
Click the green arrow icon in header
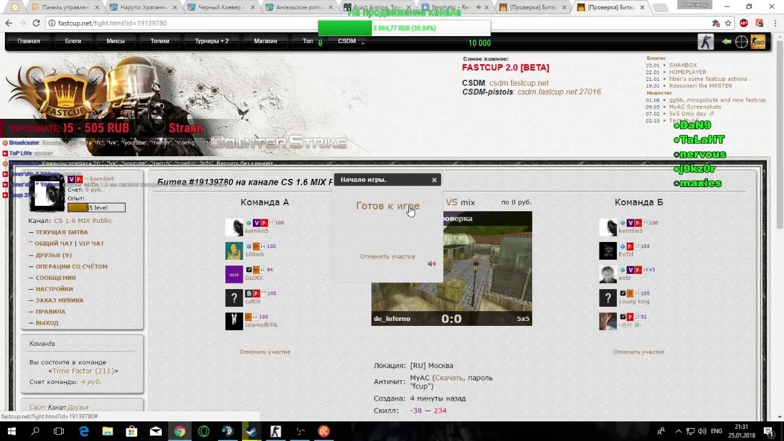tap(726, 42)
